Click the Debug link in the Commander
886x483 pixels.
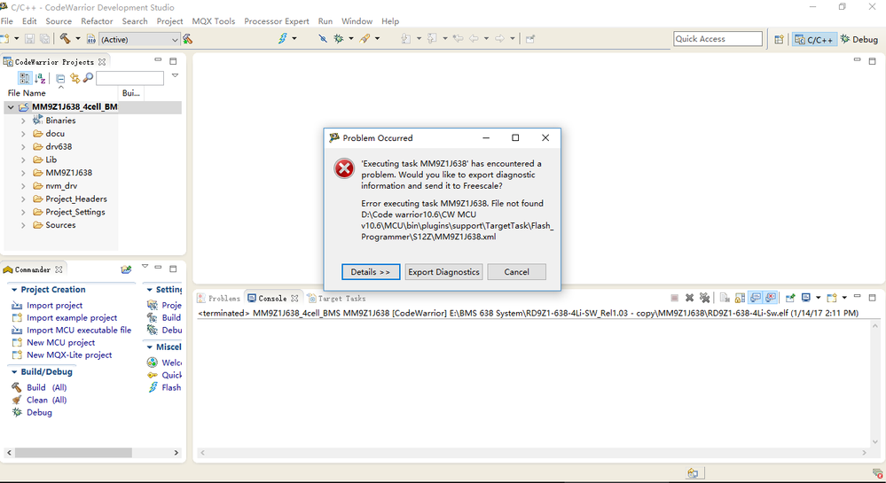[39, 412]
